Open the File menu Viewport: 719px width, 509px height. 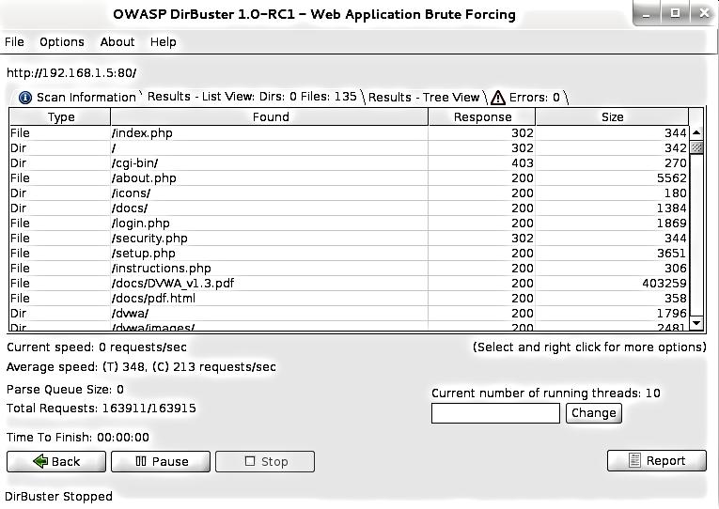pyautogui.click(x=14, y=41)
